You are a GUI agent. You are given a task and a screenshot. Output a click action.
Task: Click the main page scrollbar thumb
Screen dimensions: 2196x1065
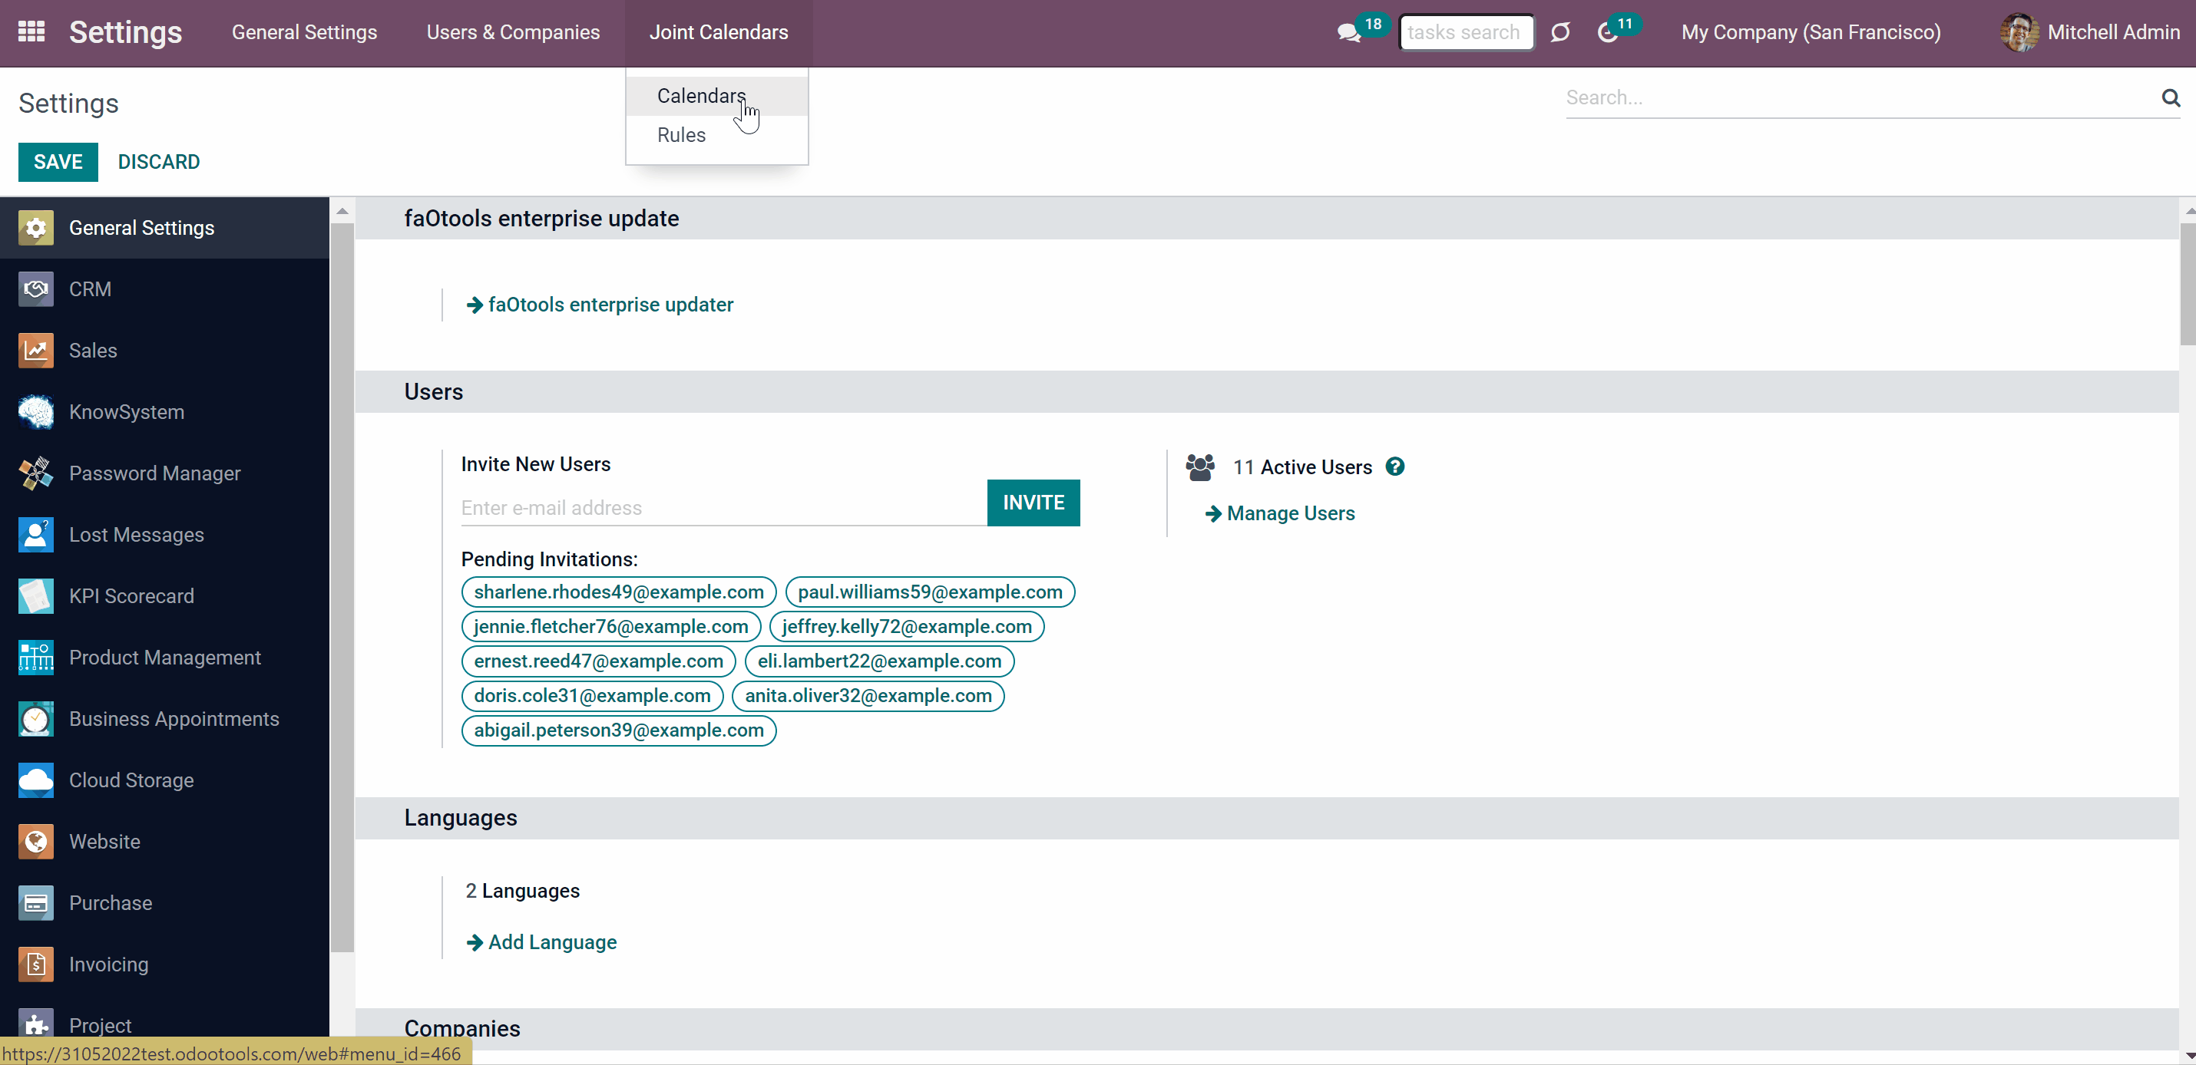(x=2188, y=284)
